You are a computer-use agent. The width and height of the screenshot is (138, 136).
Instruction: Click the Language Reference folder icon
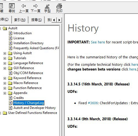[10, 63]
